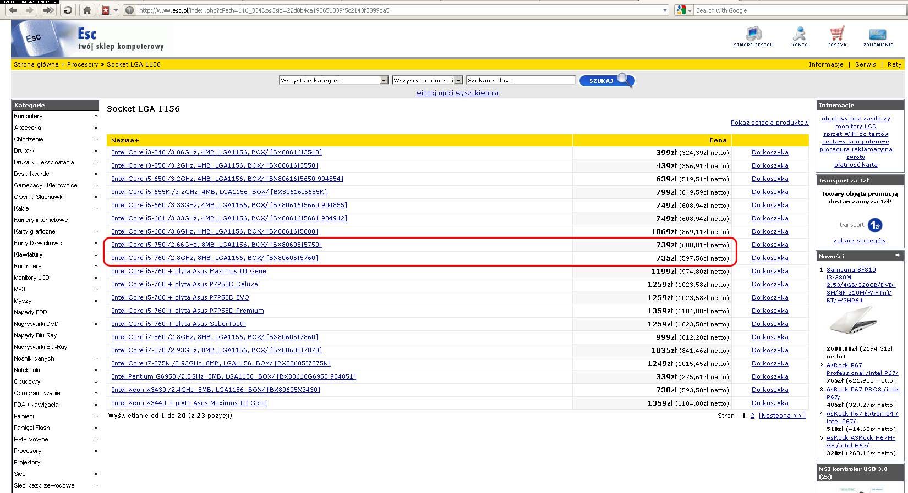Go to Następna results page link

[781, 416]
